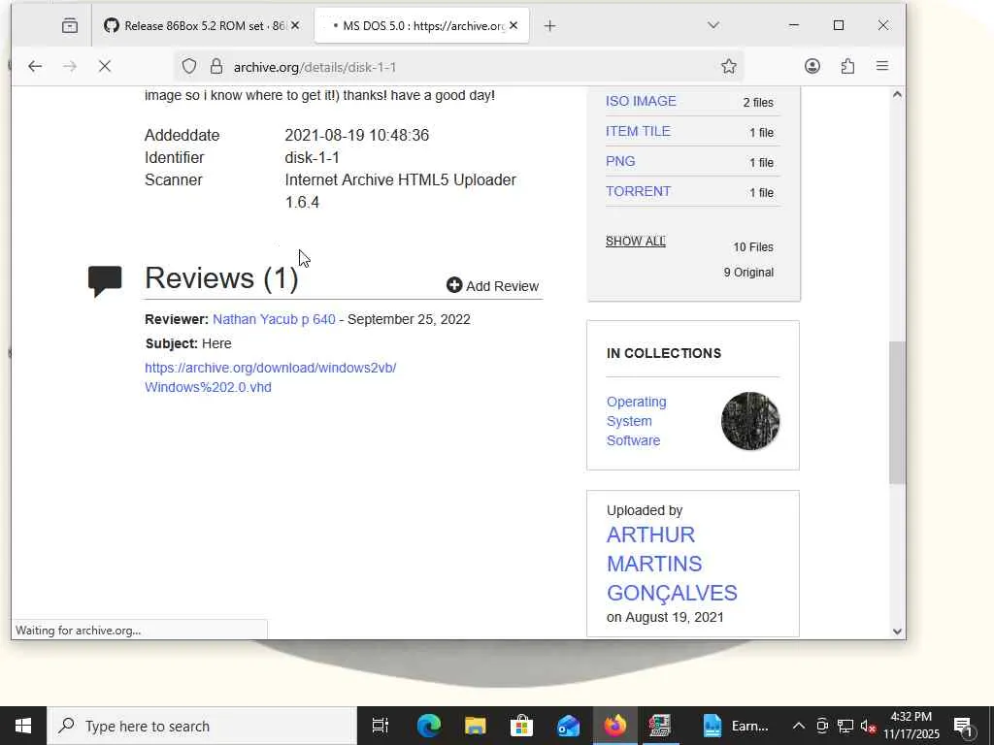Screen dimensions: 994x745
Task: Click the taskbar search box
Action: point(202,726)
